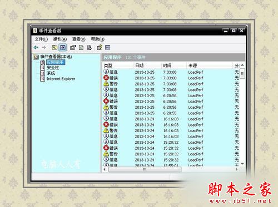The image size is (278, 207).
Task: Click date cell of the 警告 16:16:03 row
Action: [145, 130]
